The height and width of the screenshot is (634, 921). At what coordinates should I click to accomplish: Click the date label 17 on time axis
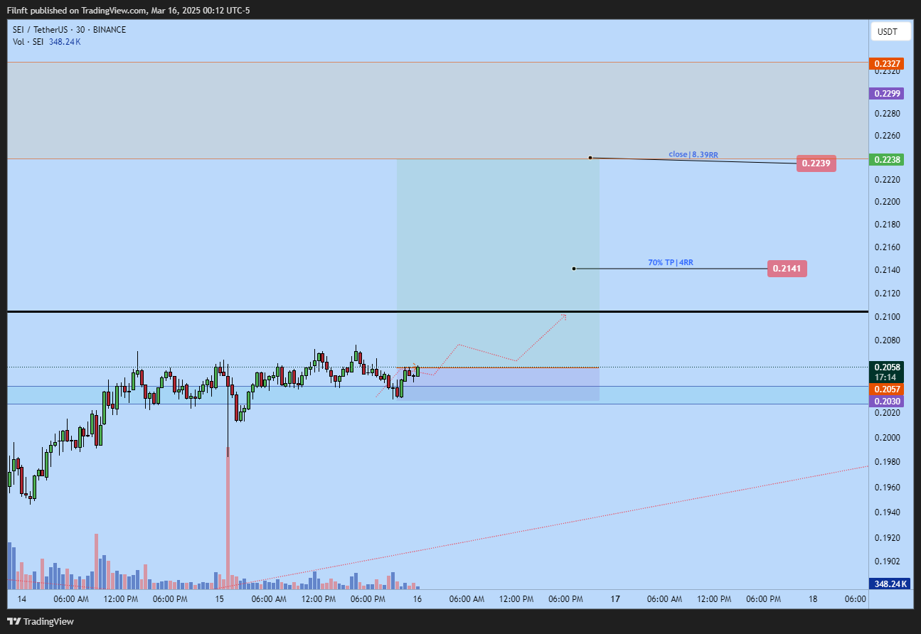[x=615, y=599]
